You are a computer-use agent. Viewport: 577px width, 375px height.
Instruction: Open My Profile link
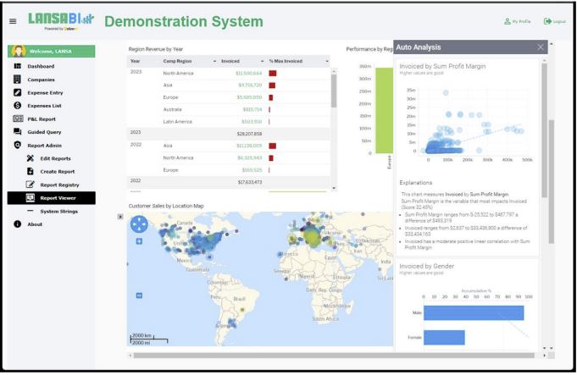pos(517,21)
